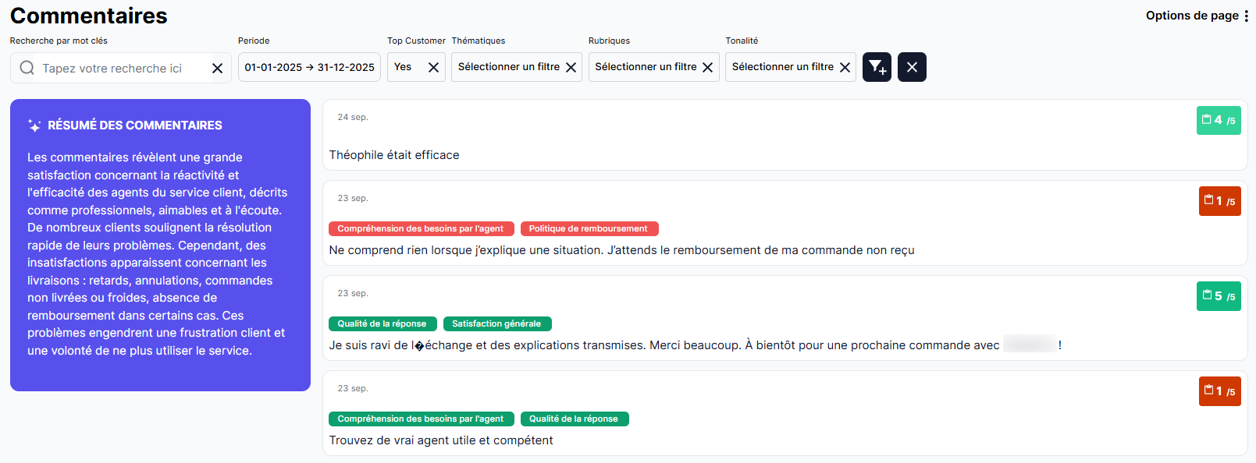Click the add filter funnel icon
The width and height of the screenshot is (1256, 463).
(x=877, y=67)
